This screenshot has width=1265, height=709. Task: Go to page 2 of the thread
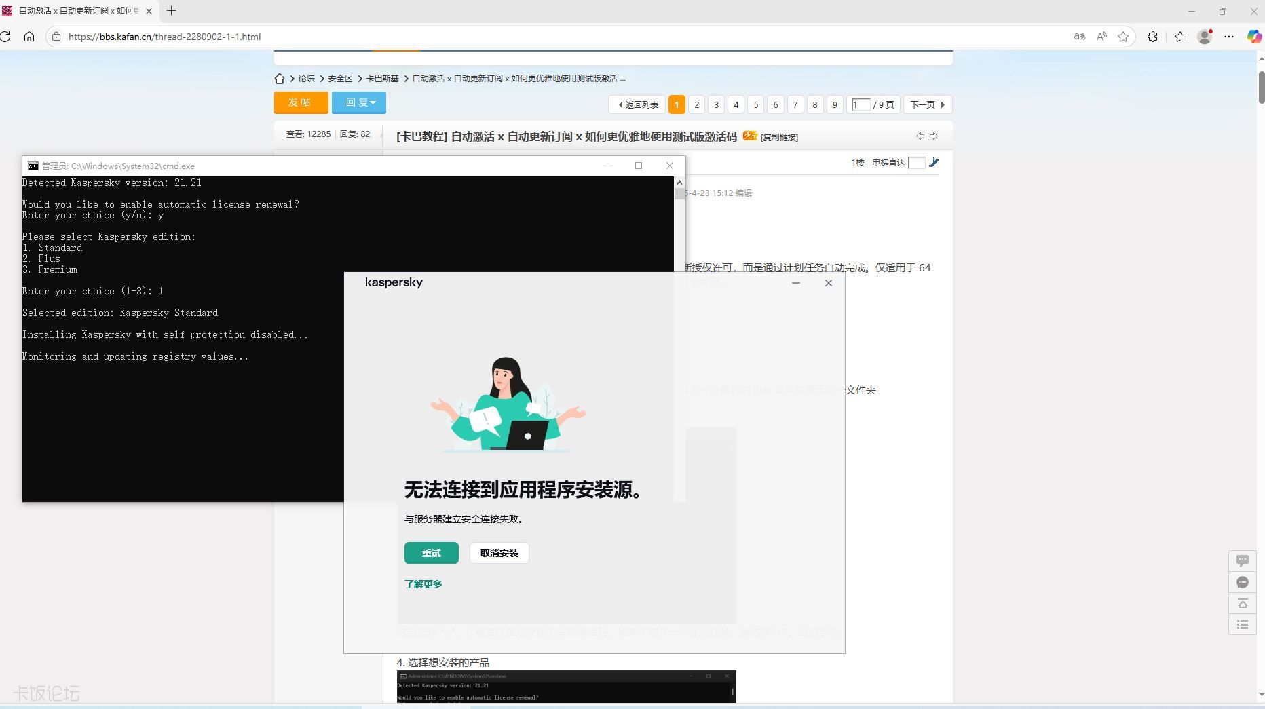point(696,104)
